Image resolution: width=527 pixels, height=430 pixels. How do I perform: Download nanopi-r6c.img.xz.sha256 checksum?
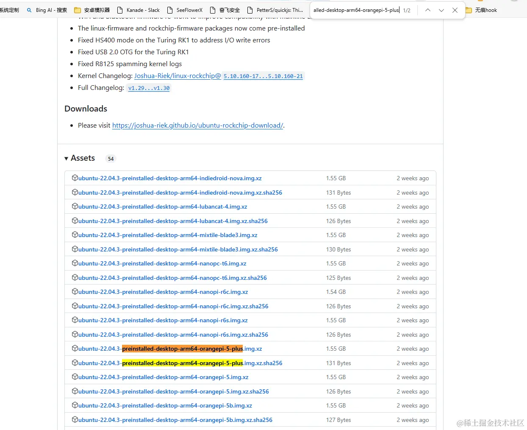173,306
